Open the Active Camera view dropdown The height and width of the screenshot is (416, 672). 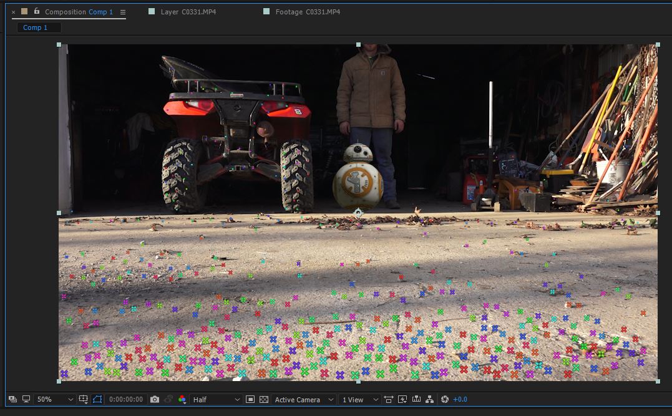(x=303, y=400)
